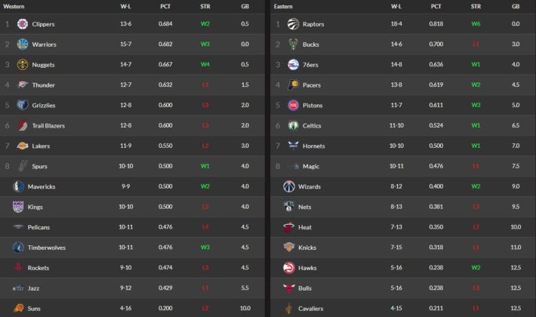536x317 pixels.
Task: Click the Timberwolves W3 streak value
Action: pos(205,247)
